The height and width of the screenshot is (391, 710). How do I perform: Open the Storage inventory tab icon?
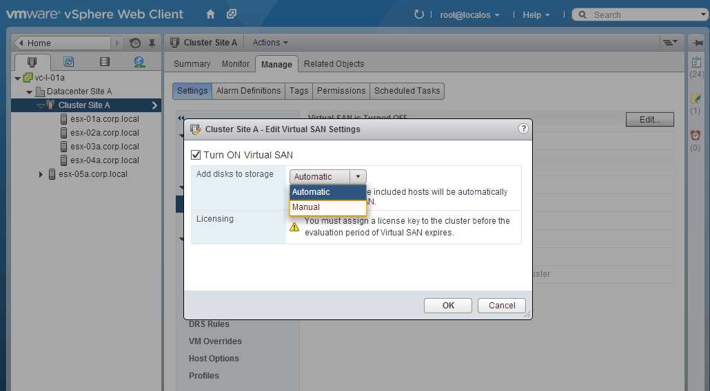click(x=104, y=62)
